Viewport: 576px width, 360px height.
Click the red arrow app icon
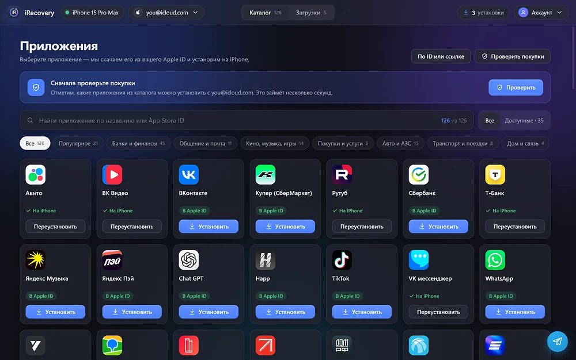coord(265,346)
